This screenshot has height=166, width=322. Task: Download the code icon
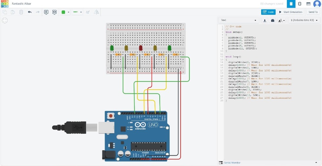[265, 20]
